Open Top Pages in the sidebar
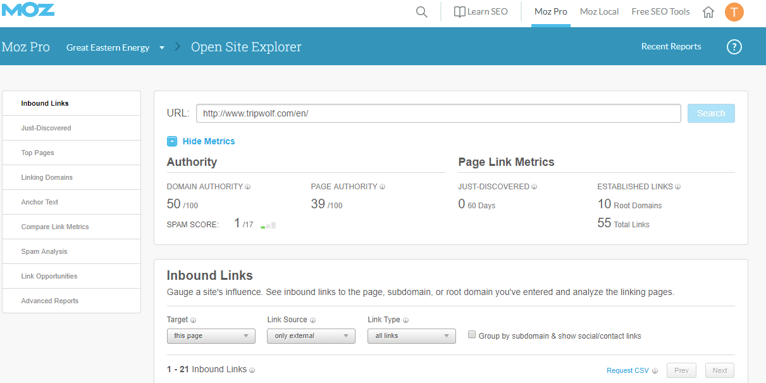 (x=71, y=153)
